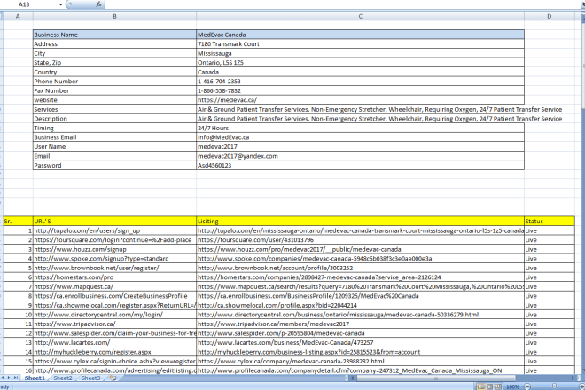Open the homestars.com/pro URL
Screen dimensions: 585x390
coord(74,277)
